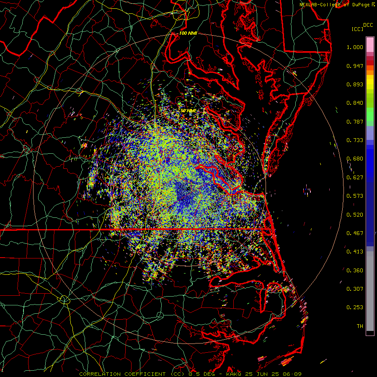377x377 pixels.
Task: Click the 0.253 legend value
Action: click(355, 307)
